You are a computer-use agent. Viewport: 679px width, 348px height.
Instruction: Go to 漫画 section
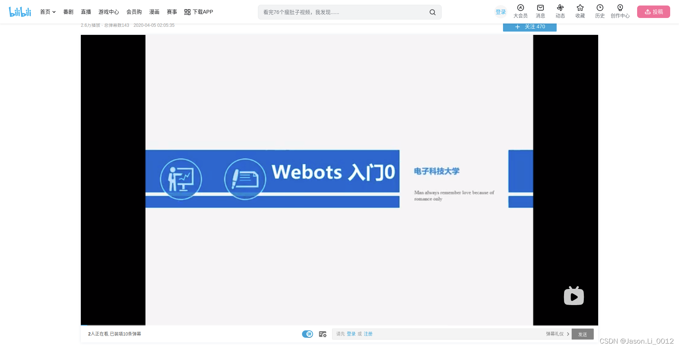154,12
